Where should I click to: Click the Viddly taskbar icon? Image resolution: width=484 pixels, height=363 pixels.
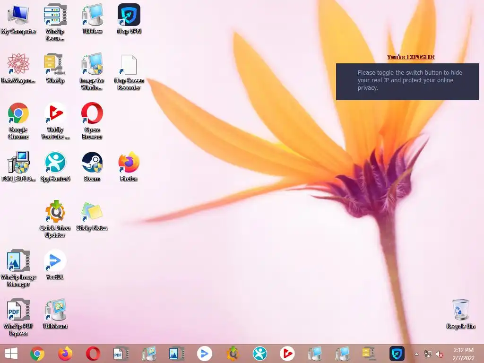click(x=287, y=354)
